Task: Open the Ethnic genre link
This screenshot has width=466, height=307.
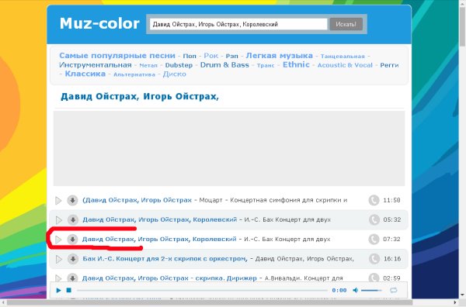Action: click(x=296, y=64)
